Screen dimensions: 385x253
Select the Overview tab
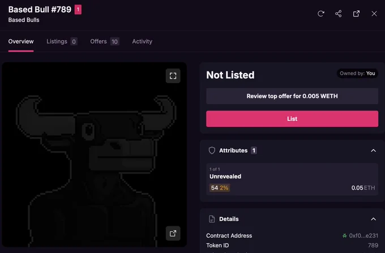click(21, 41)
